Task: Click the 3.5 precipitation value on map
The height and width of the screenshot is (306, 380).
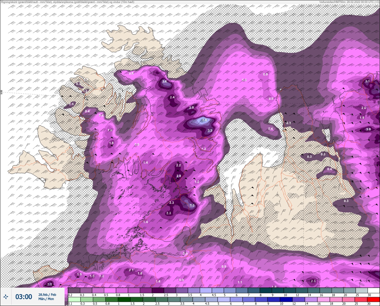Action: 192,205
